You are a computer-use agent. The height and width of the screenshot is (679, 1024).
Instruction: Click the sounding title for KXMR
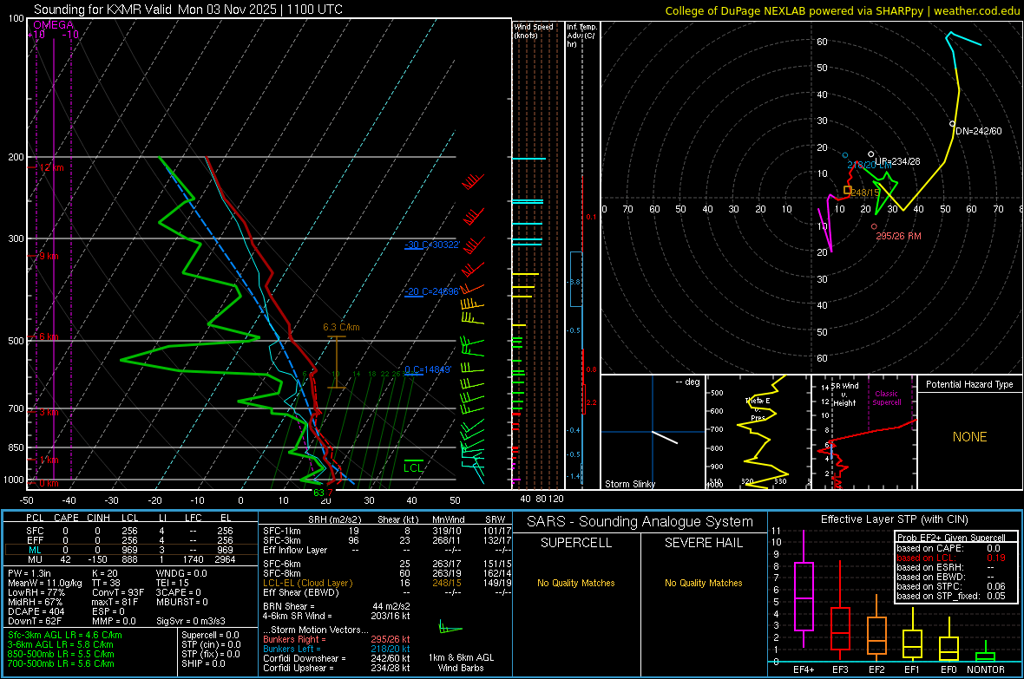click(188, 10)
